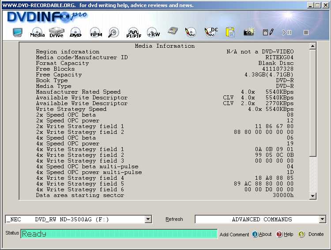Click the blue About info icon
Viewport: 331px width, 250px height.
pyautogui.click(x=255, y=234)
